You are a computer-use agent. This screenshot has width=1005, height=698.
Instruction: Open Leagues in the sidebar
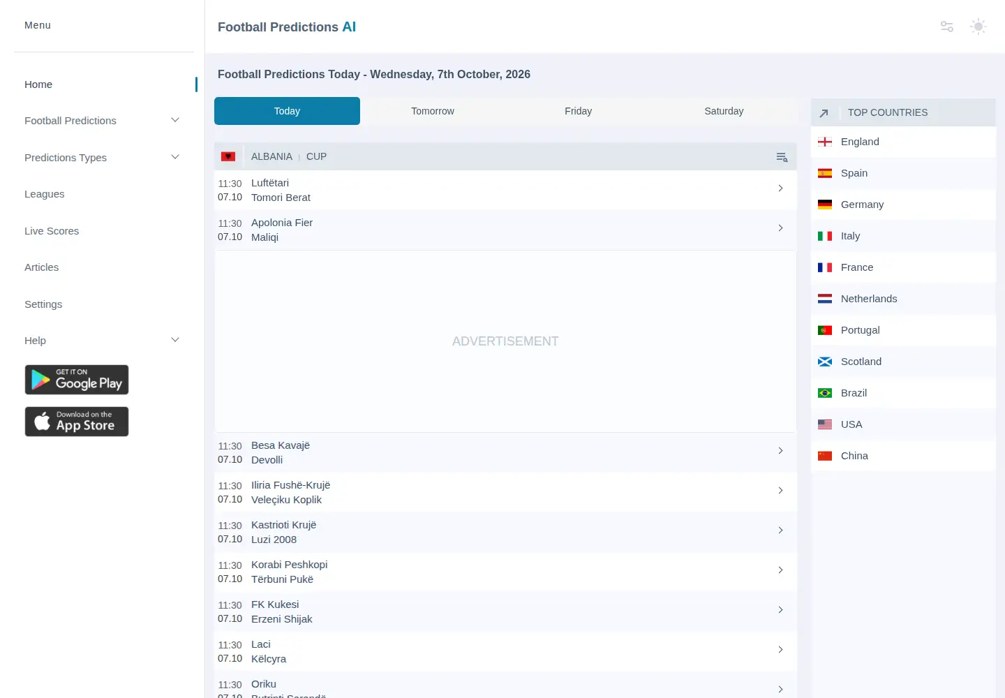(45, 194)
